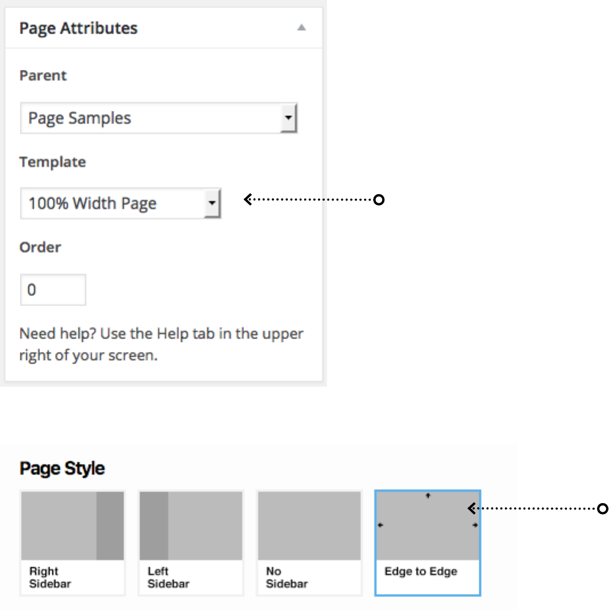Click the dark sidebar strip in Left Sidebar thumbnail
The height and width of the screenshot is (610, 609).
pyautogui.click(x=154, y=526)
